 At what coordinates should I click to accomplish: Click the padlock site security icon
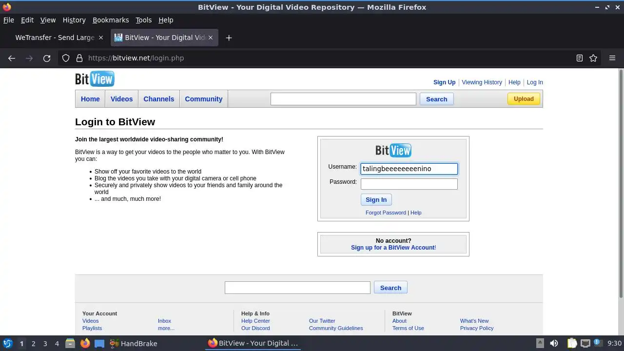tap(79, 58)
